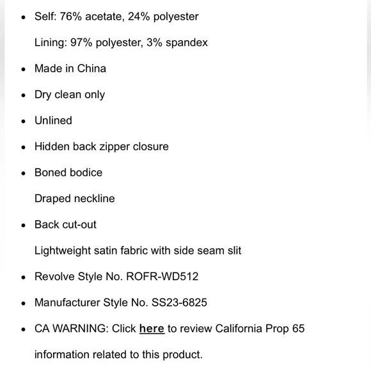Viewport: 371px width, 371px height.
Task: Click the 'Unlined' bullet item
Action: pyautogui.click(x=53, y=120)
